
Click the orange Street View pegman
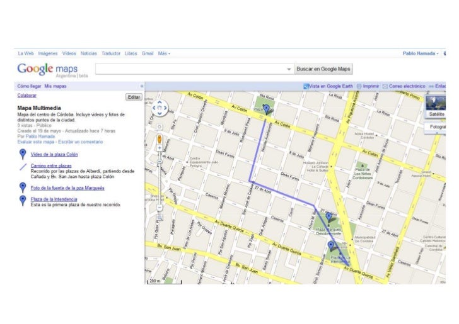[x=160, y=139]
